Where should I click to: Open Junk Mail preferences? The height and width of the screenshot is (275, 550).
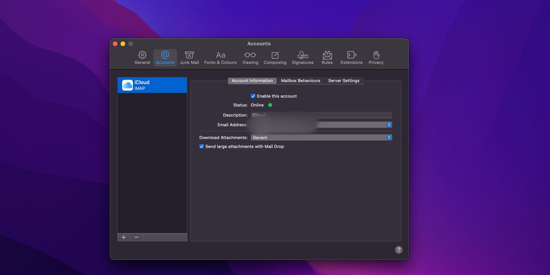(189, 57)
